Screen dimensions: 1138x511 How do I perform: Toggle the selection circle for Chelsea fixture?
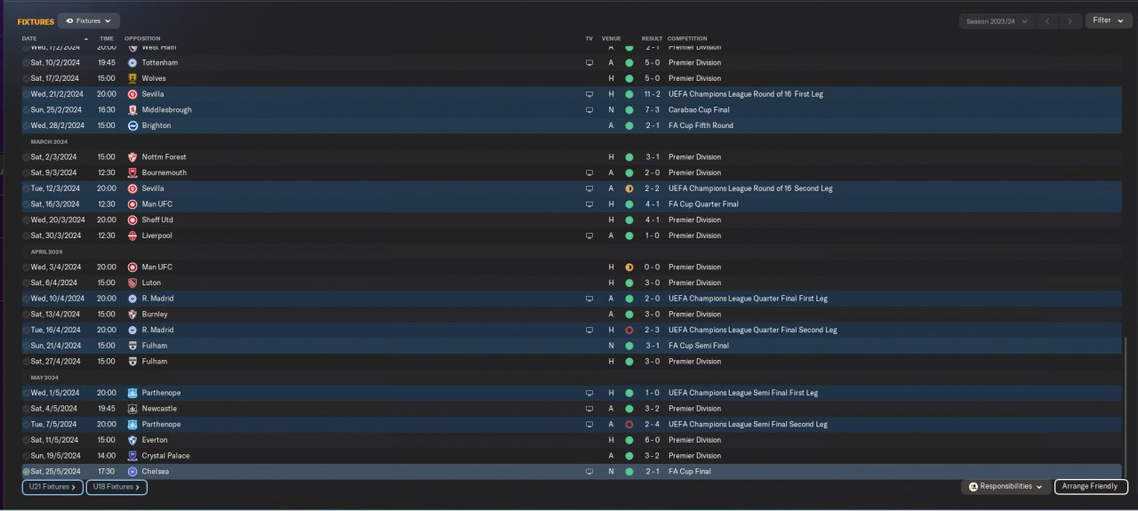point(27,472)
